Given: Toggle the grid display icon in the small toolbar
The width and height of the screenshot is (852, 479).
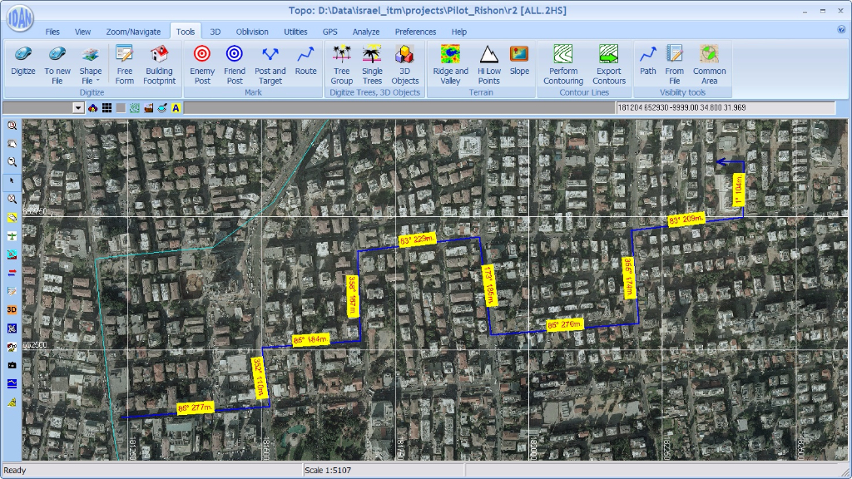Looking at the screenshot, I should pos(106,108).
